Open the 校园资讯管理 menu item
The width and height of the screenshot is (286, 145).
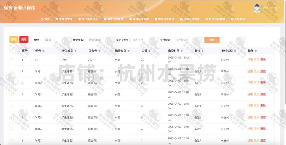tap(215, 19)
